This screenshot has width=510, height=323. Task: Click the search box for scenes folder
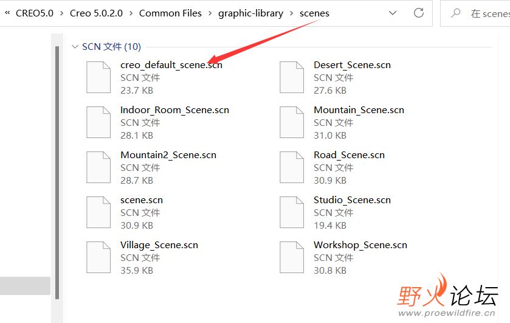[x=475, y=13]
